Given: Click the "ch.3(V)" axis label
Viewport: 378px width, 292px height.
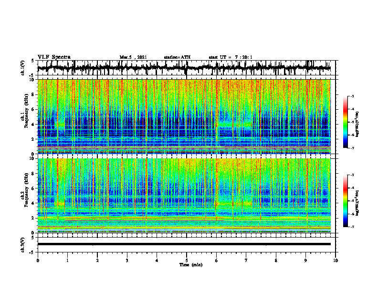Looking at the screenshot, I should [x=23, y=245].
